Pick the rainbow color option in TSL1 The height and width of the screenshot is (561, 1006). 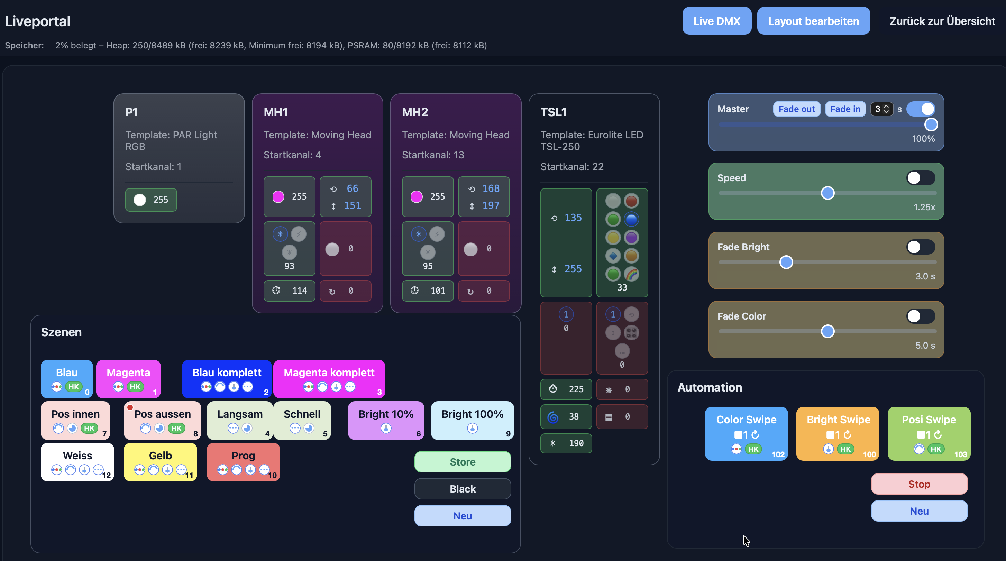[631, 274]
